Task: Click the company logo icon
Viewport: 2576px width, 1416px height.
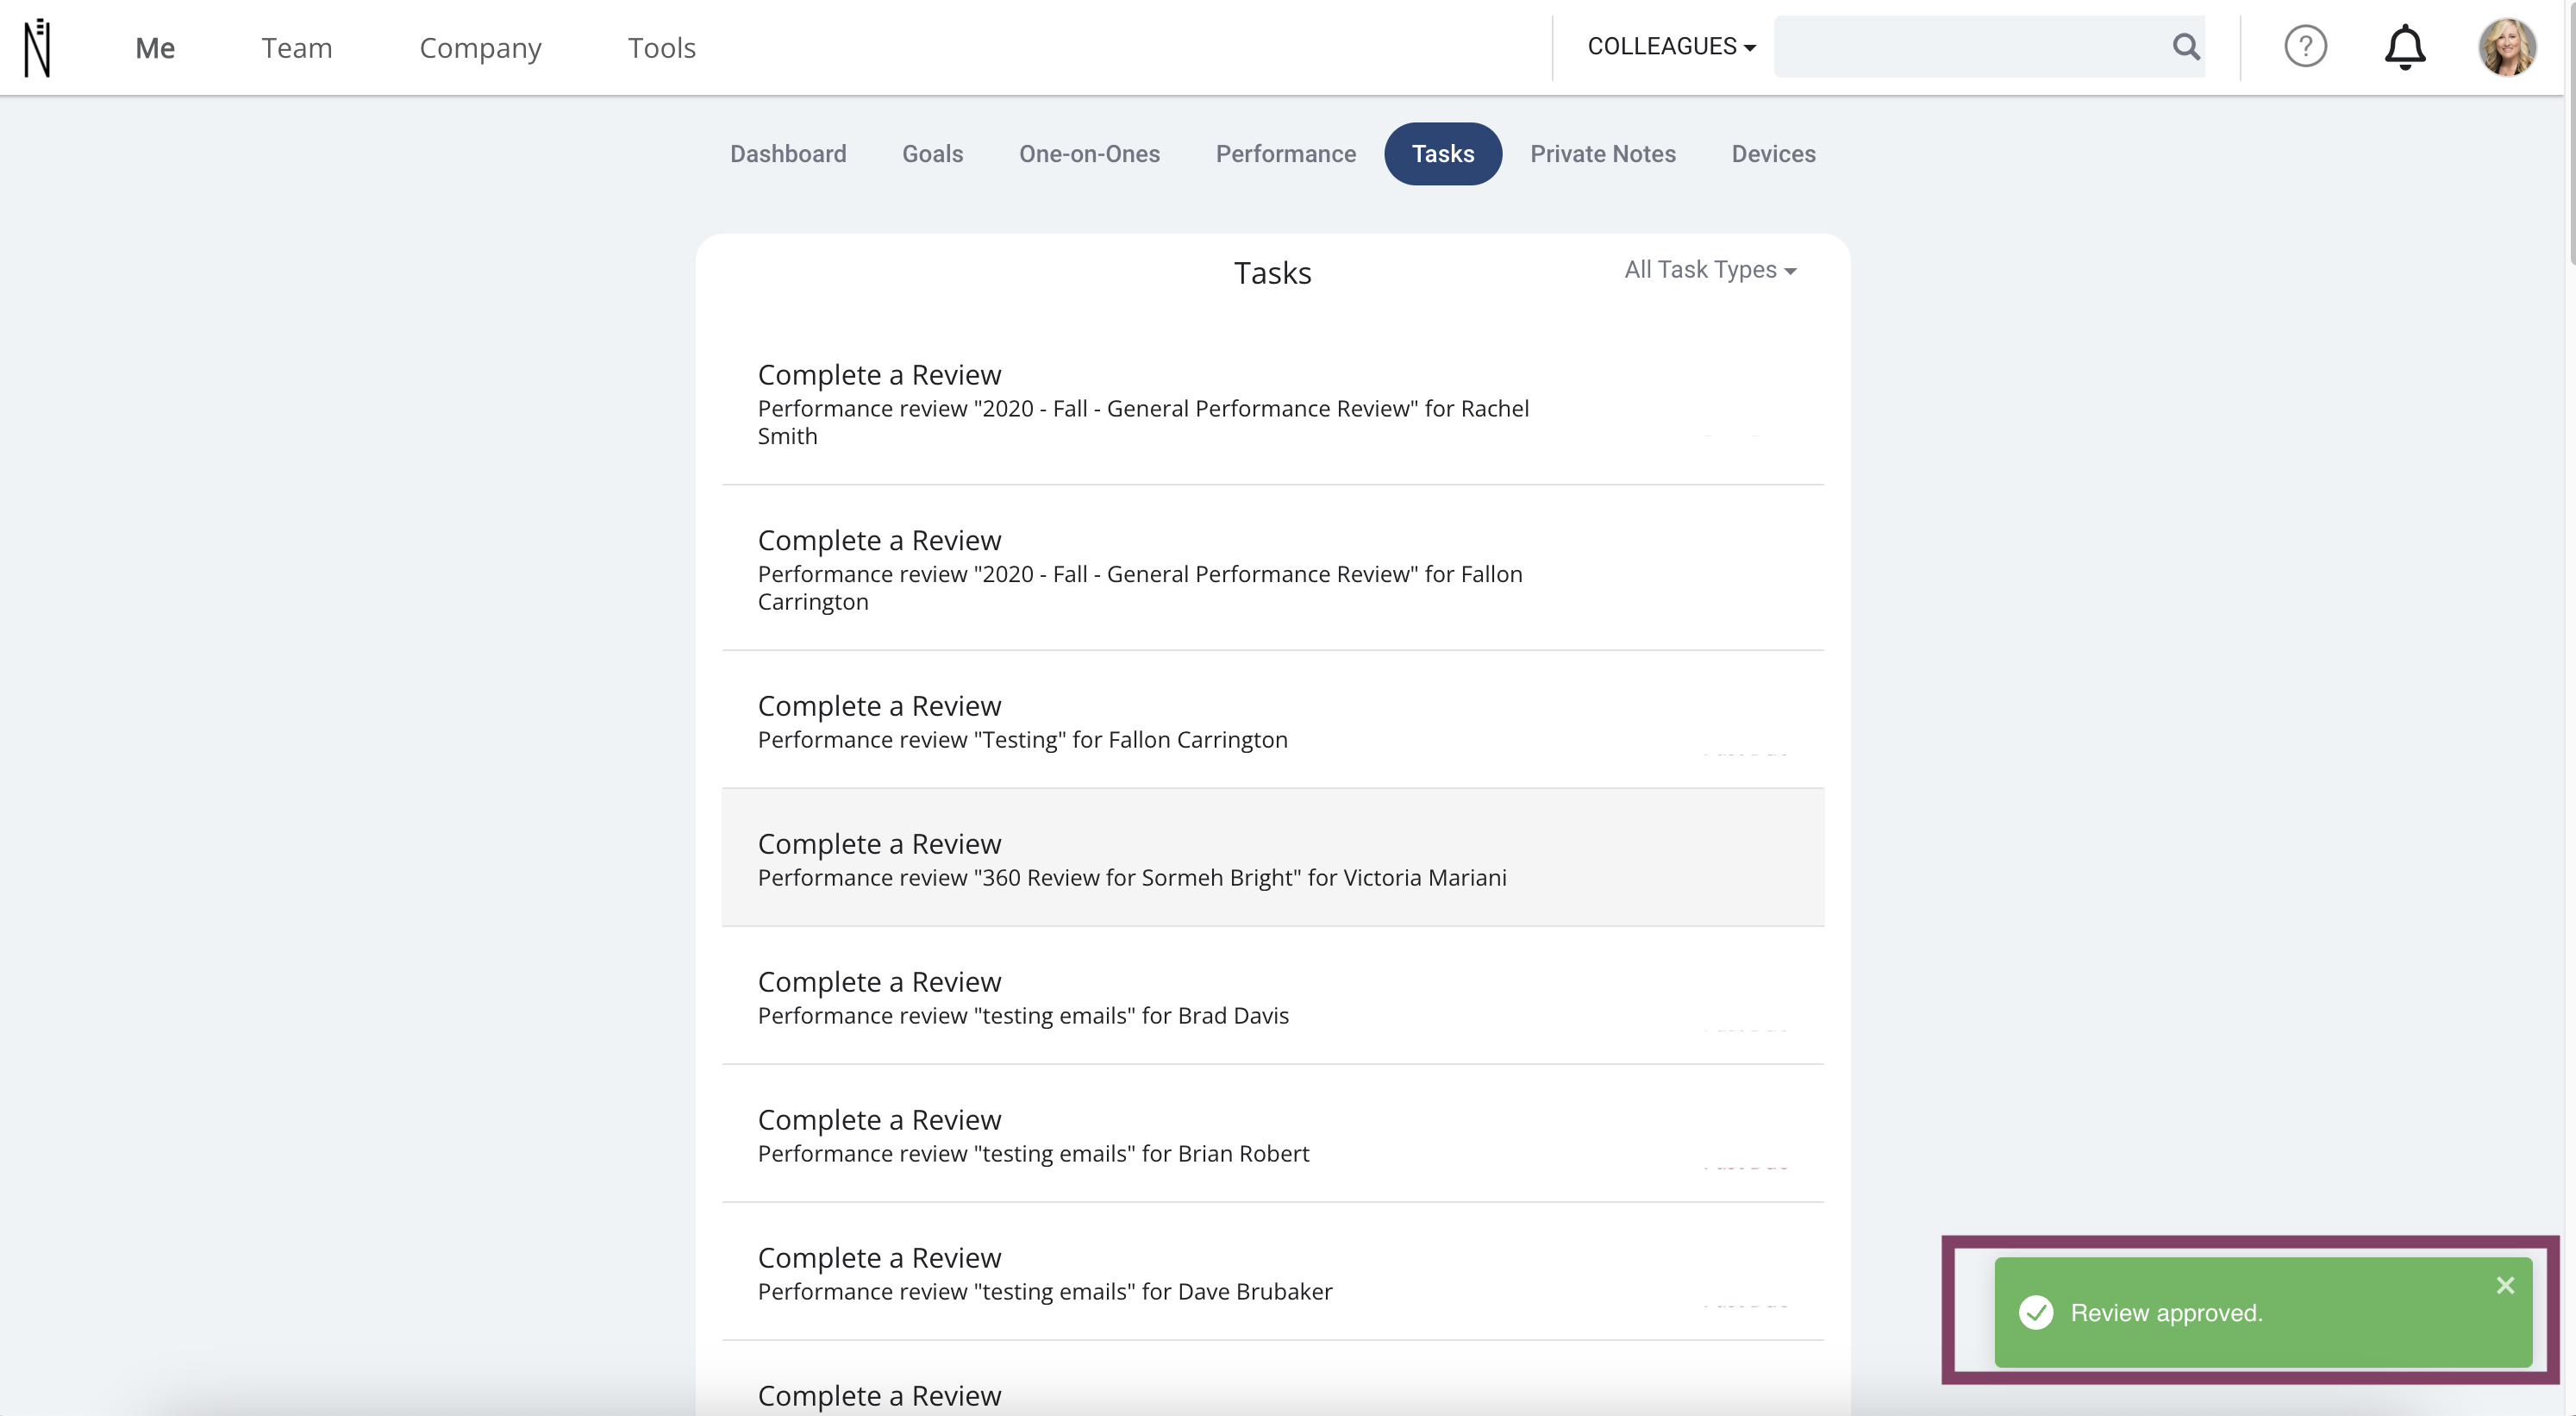Action: [x=37, y=47]
